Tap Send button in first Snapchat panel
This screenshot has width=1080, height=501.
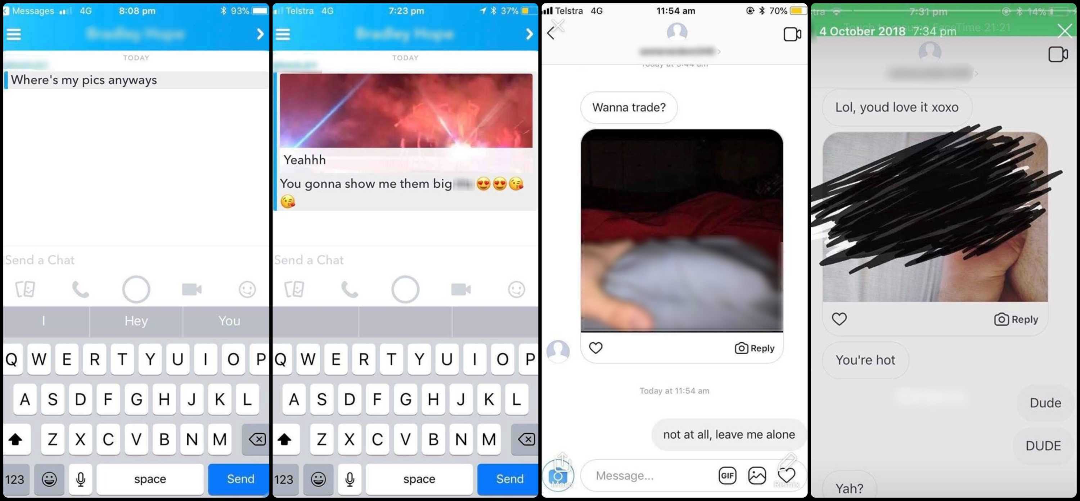pyautogui.click(x=240, y=478)
